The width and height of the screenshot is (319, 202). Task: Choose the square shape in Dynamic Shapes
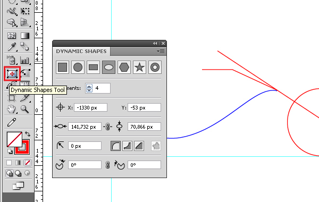point(62,67)
